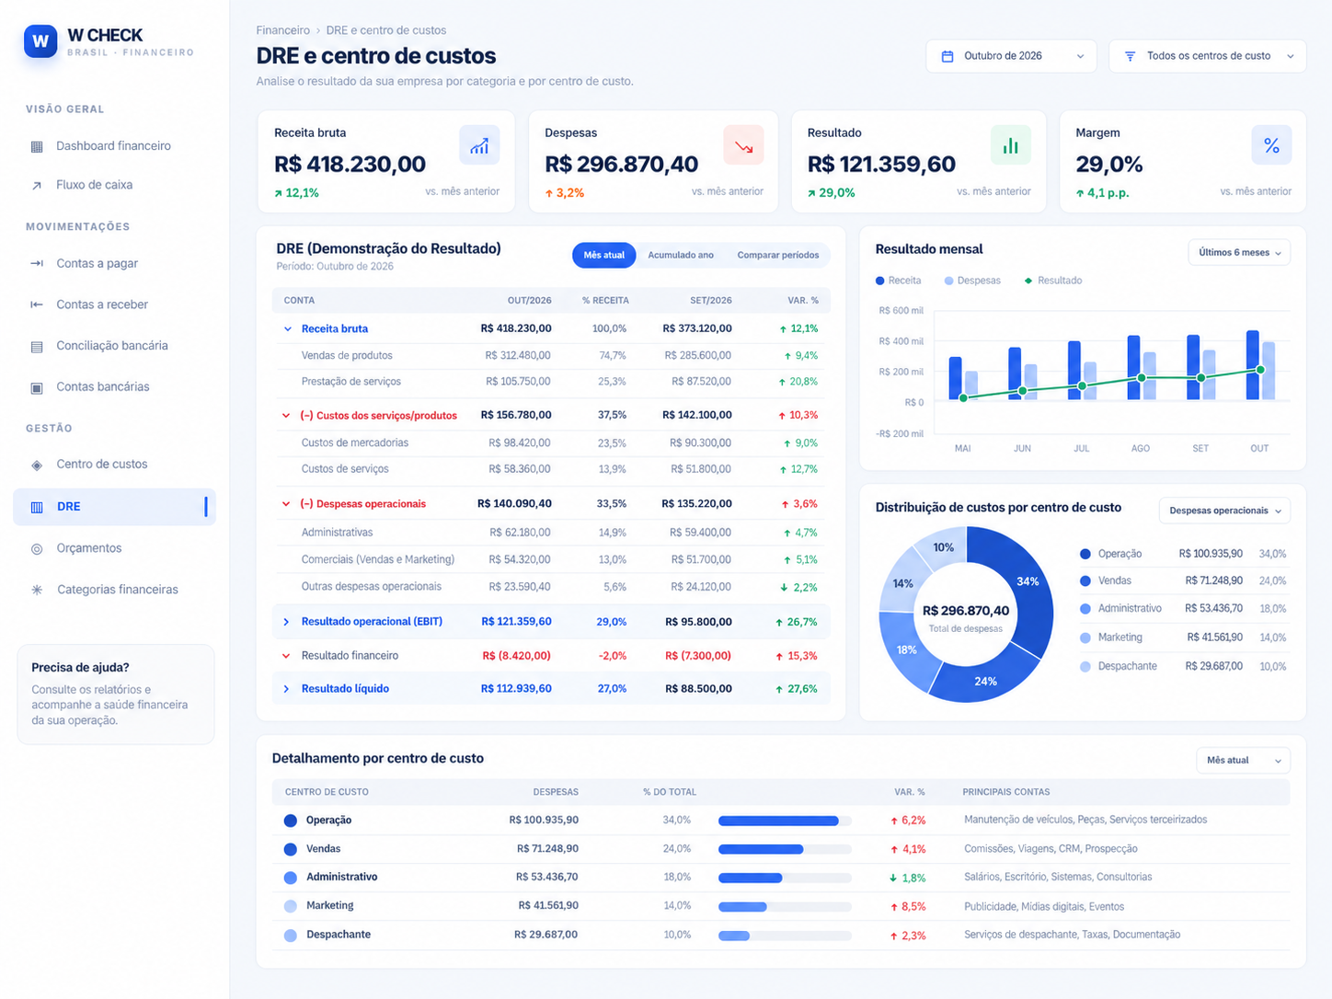Click the Operação color dot in donut legend
The height and width of the screenshot is (999, 1332).
1085,554
